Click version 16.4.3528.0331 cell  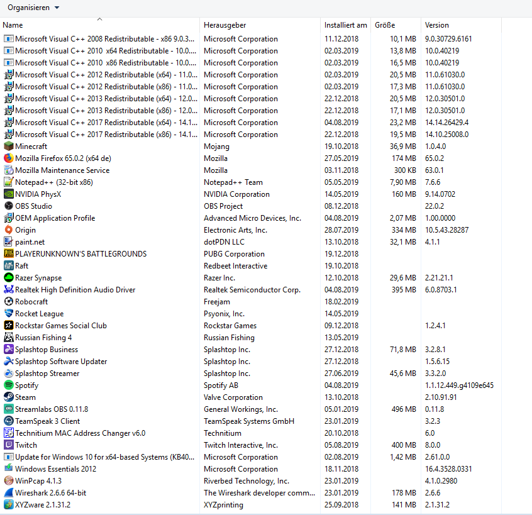(x=448, y=469)
